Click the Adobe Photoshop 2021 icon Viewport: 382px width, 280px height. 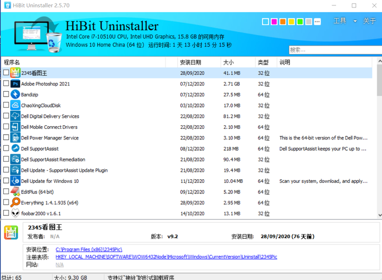(x=15, y=84)
